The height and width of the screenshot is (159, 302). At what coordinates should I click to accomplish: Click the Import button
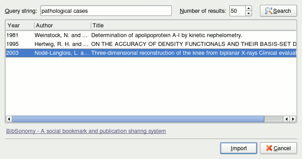coord(239,148)
